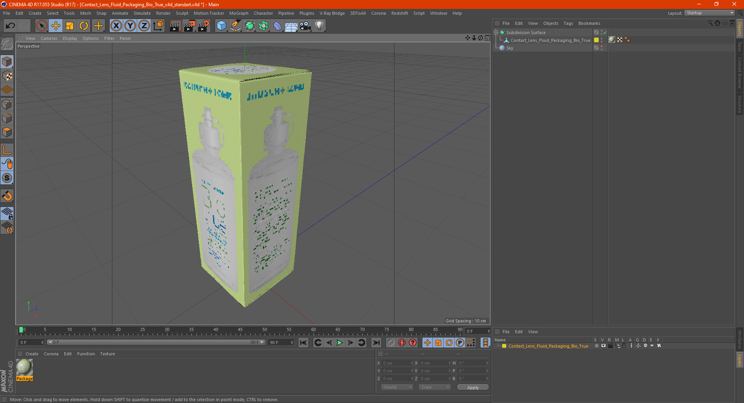Toggle X axis lock
The width and height of the screenshot is (744, 403).
pos(116,26)
